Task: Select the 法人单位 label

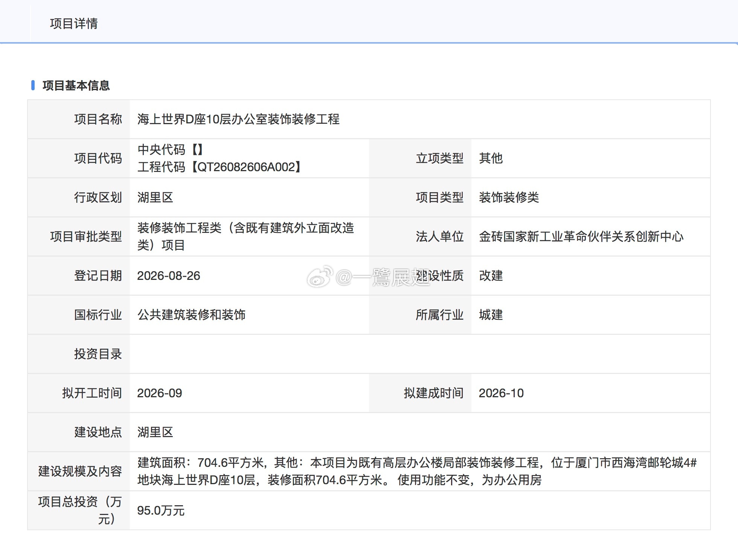Action: point(439,237)
